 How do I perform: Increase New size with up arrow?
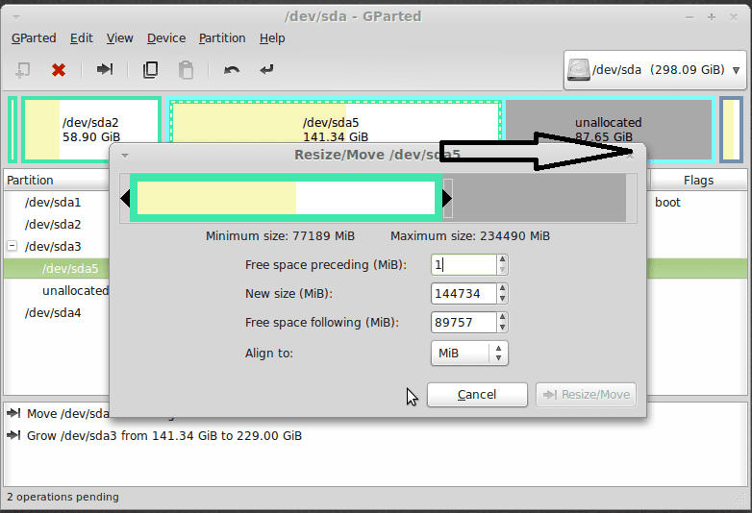coord(502,288)
